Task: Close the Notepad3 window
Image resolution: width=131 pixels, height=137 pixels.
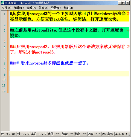Action: (128, 3)
